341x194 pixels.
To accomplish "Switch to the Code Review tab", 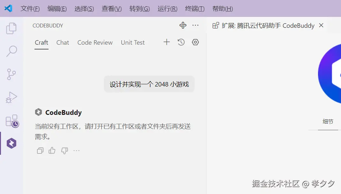I will tap(95, 42).
